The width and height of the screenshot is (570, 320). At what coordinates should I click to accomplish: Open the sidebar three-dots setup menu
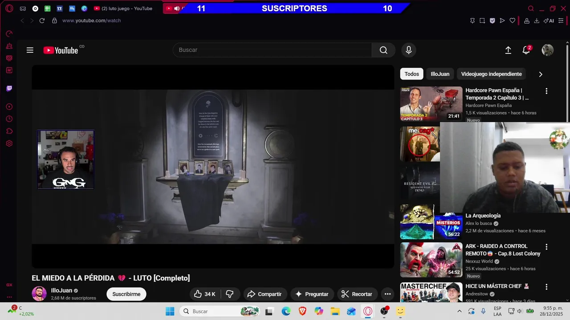pos(9,297)
